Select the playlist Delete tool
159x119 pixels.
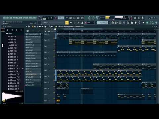37,26
